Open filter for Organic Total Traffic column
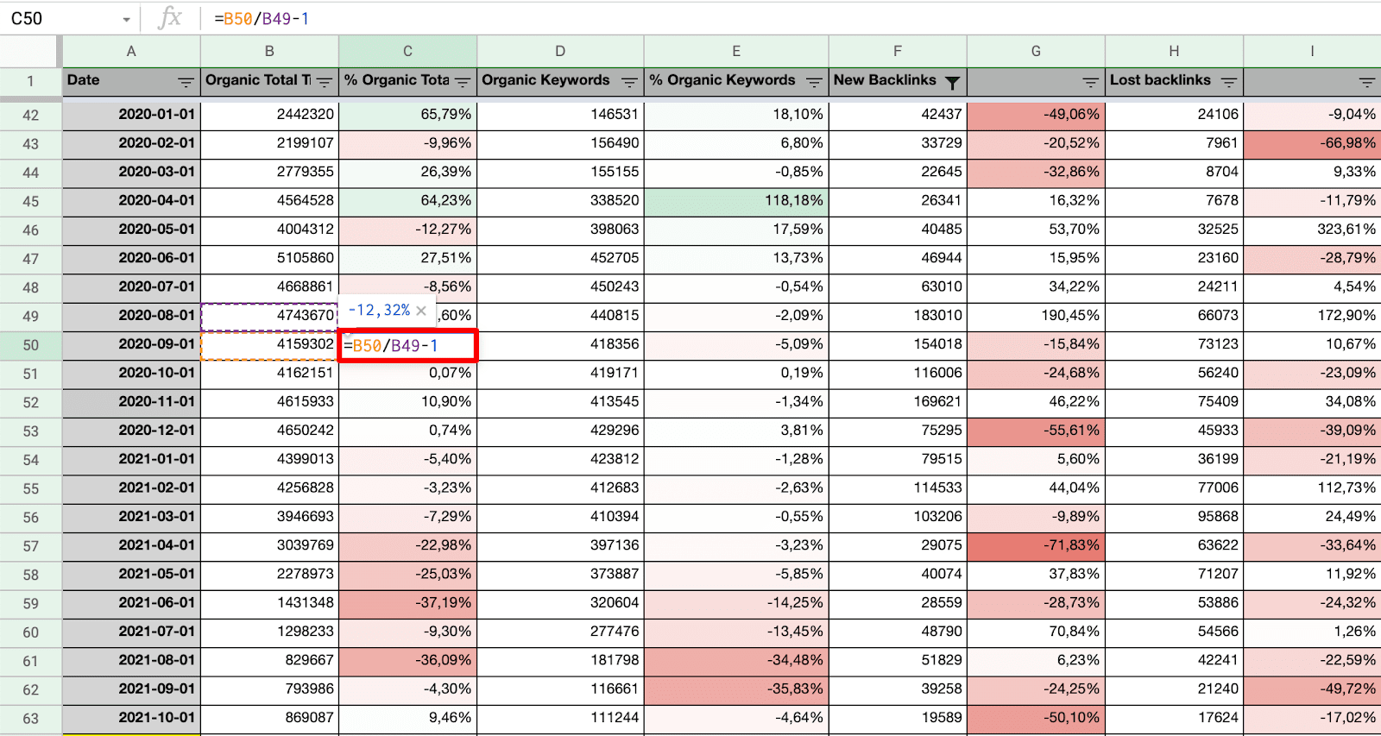The height and width of the screenshot is (736, 1381). click(x=325, y=82)
